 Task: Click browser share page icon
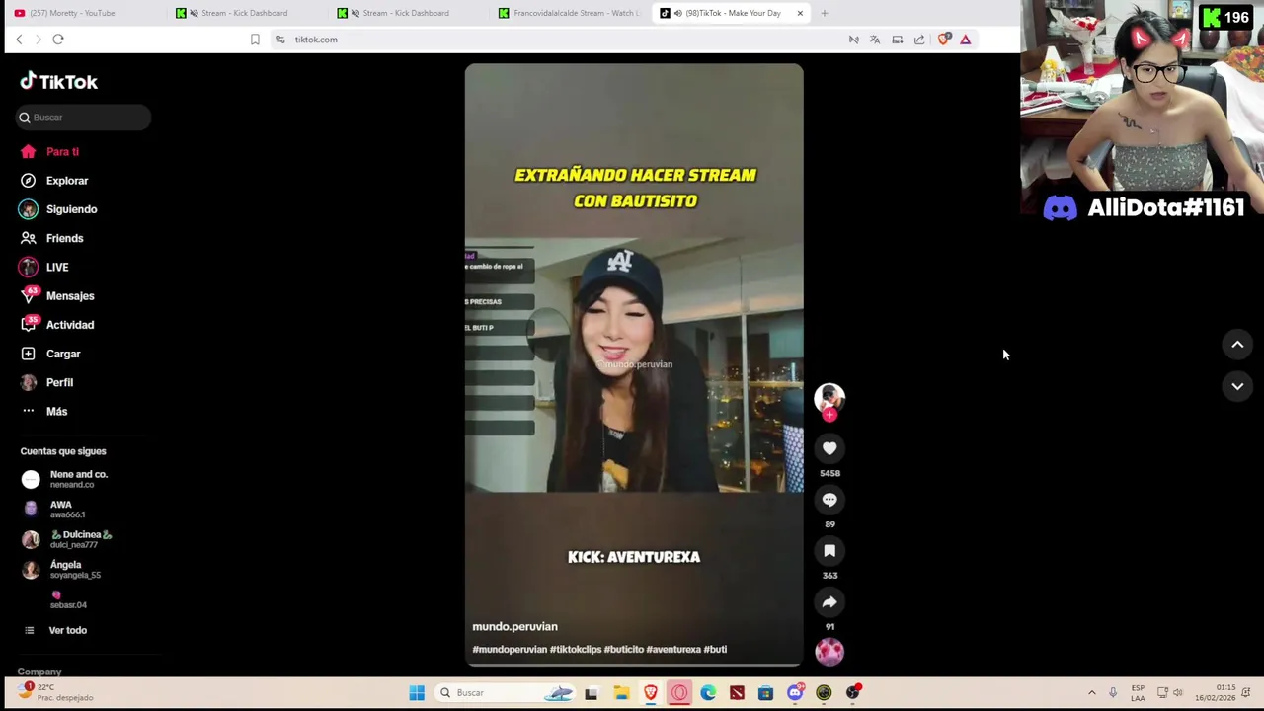[919, 39]
